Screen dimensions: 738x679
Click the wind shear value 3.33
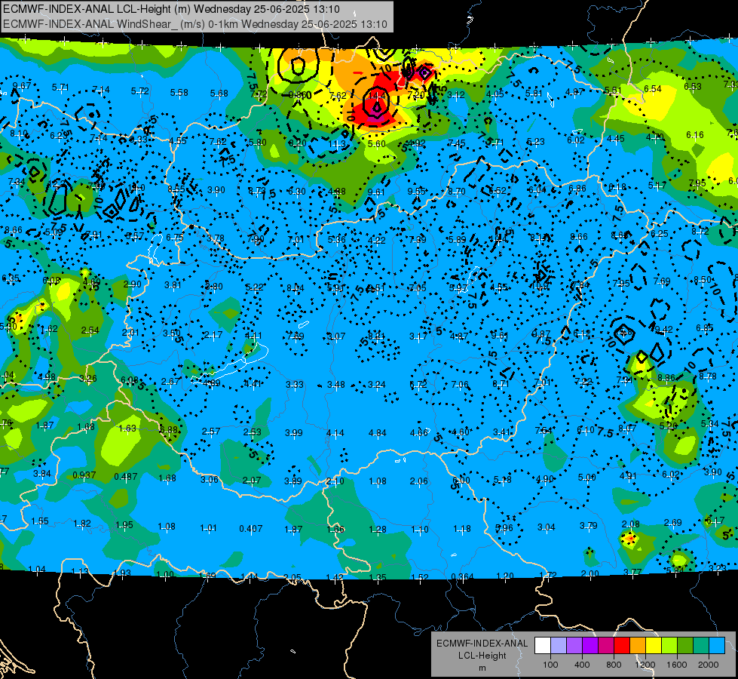click(295, 385)
